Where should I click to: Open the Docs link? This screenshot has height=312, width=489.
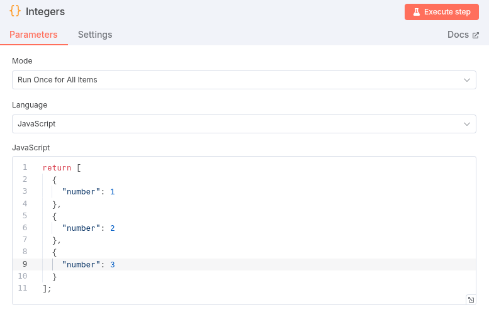[x=458, y=35]
